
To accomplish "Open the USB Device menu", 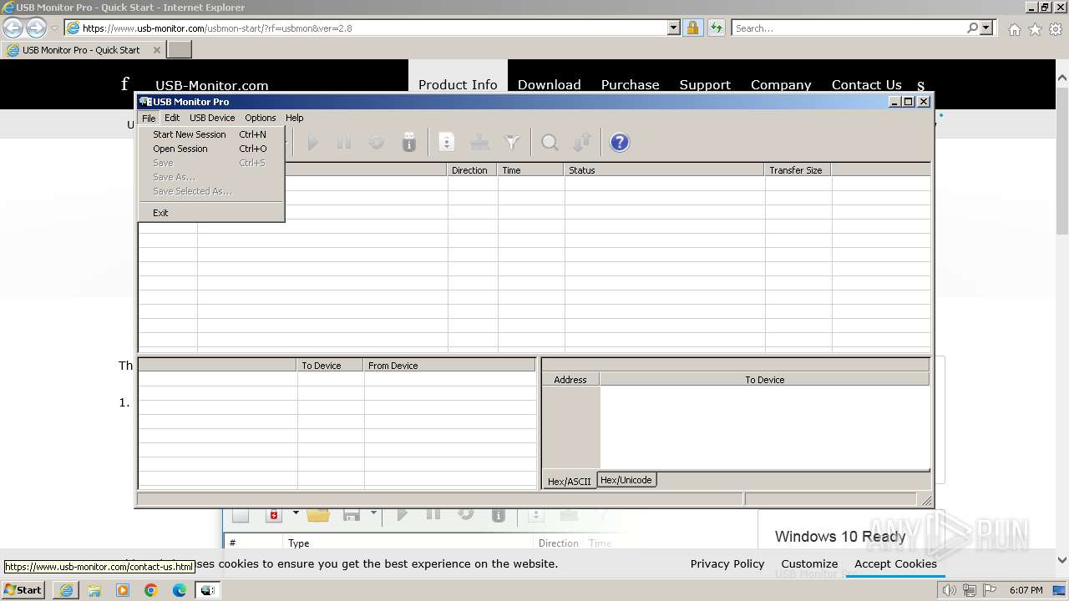I will click(212, 118).
